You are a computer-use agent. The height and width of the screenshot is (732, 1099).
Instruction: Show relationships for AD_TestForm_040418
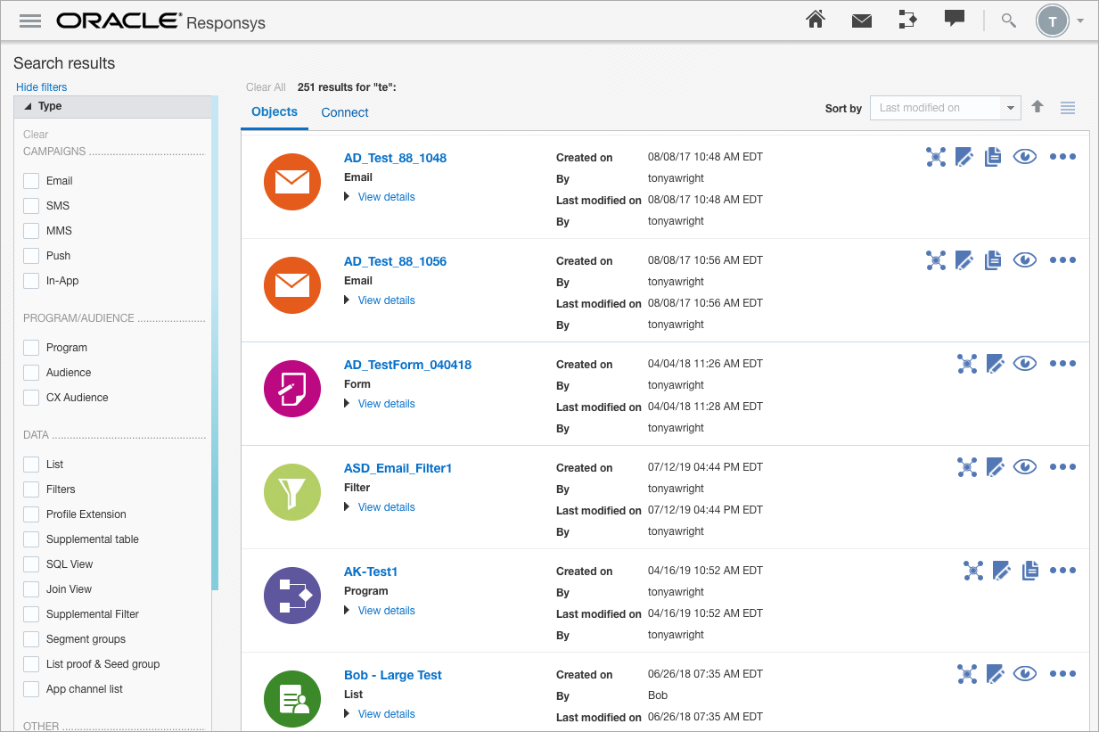coord(967,364)
